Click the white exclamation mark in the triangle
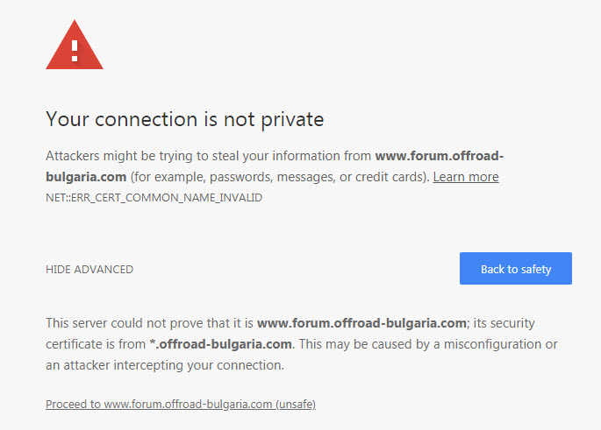This screenshot has height=430, width=601. click(75, 46)
